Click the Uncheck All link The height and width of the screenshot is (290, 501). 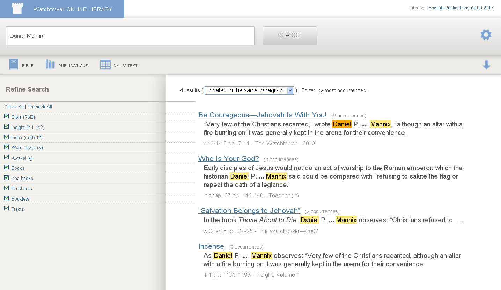(40, 107)
